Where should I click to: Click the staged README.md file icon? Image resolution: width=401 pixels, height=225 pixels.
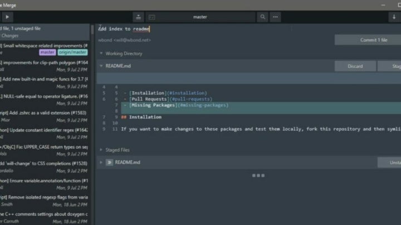pos(110,162)
